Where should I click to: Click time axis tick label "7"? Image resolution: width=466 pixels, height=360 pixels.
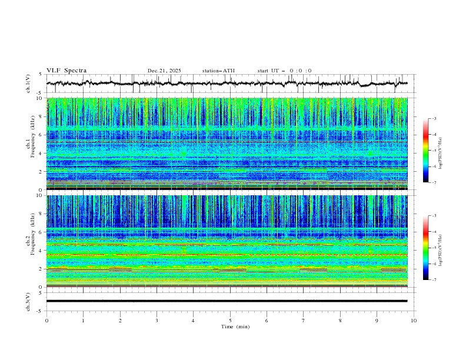pyautogui.click(x=304, y=321)
